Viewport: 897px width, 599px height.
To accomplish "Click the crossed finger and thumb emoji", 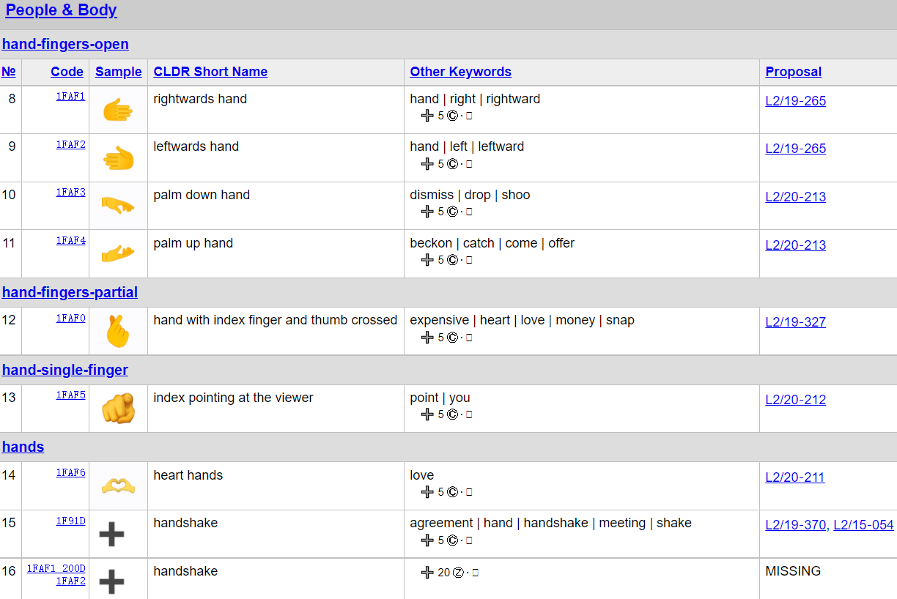I will click(x=117, y=332).
